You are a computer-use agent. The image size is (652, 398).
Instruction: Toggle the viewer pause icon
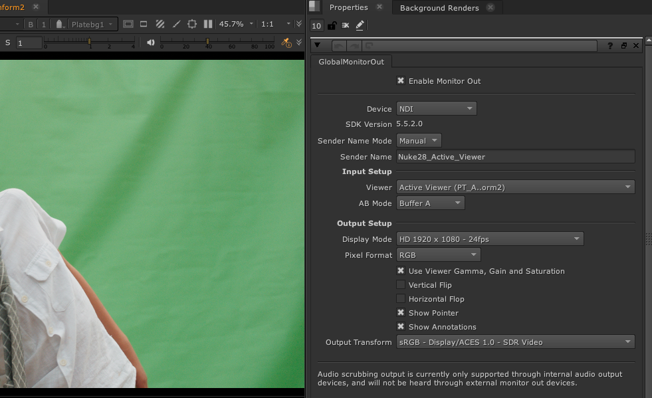tap(207, 24)
